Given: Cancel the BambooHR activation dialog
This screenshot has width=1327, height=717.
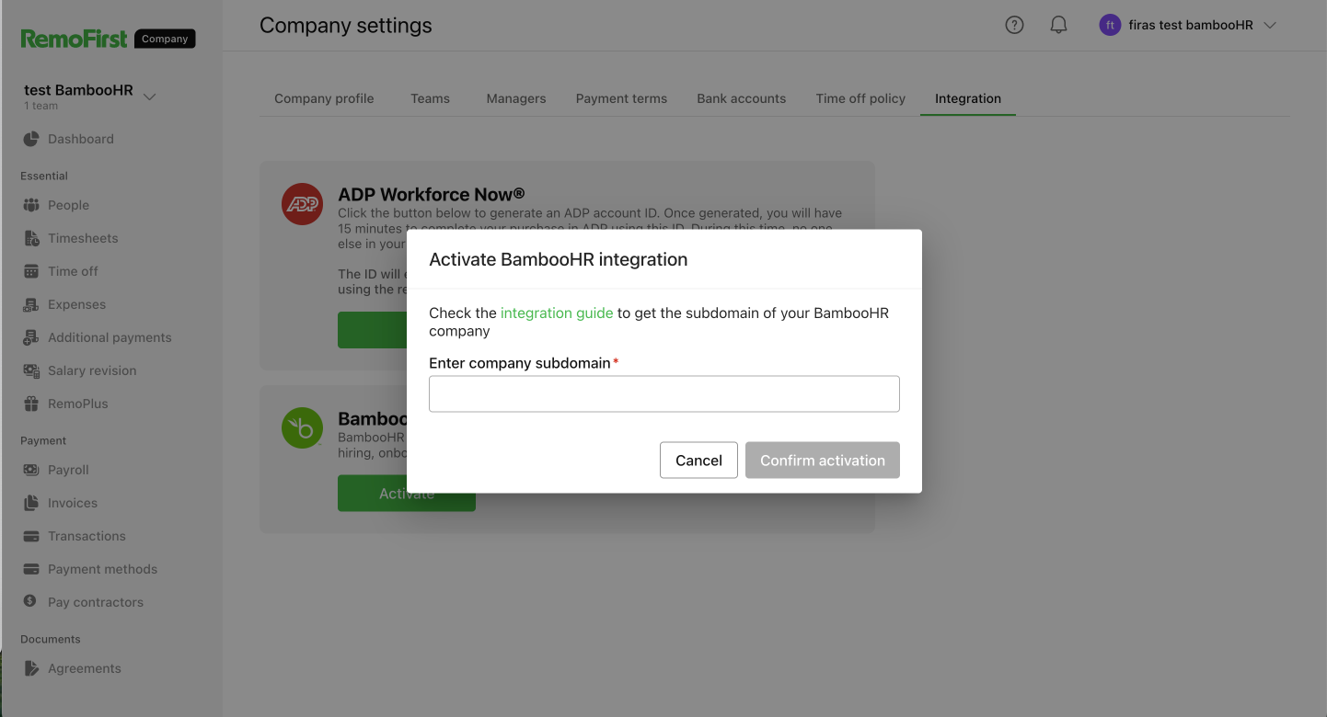Looking at the screenshot, I should (x=698, y=461).
